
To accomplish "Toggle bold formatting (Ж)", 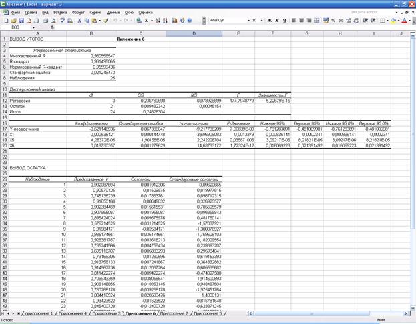I will (270, 21).
